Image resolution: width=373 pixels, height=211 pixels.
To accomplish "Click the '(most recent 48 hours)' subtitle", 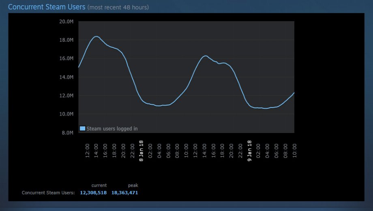I will pyautogui.click(x=118, y=7).
